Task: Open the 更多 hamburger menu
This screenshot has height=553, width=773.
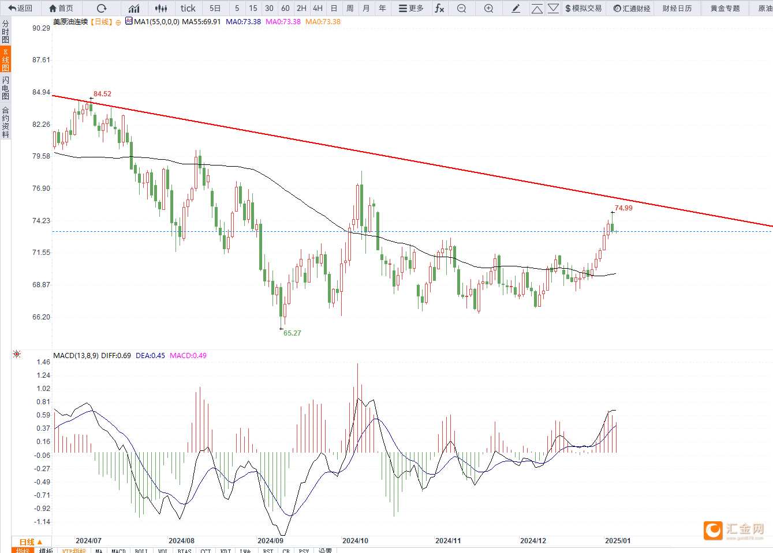Action: coord(411,8)
